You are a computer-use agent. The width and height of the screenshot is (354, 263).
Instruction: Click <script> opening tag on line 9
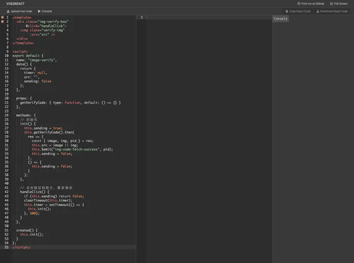(20, 51)
